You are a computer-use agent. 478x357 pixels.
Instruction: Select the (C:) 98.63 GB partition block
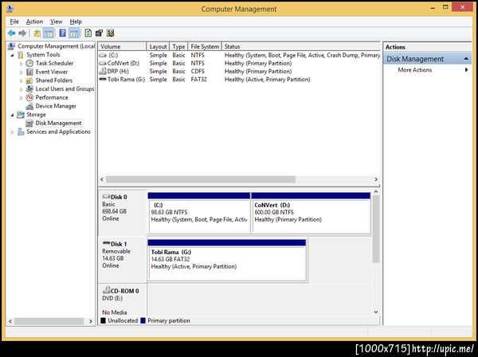pyautogui.click(x=199, y=213)
